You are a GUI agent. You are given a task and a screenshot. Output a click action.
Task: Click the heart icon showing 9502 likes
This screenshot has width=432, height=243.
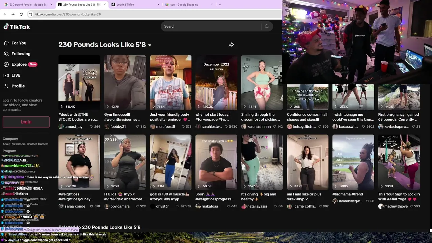(x=363, y=127)
